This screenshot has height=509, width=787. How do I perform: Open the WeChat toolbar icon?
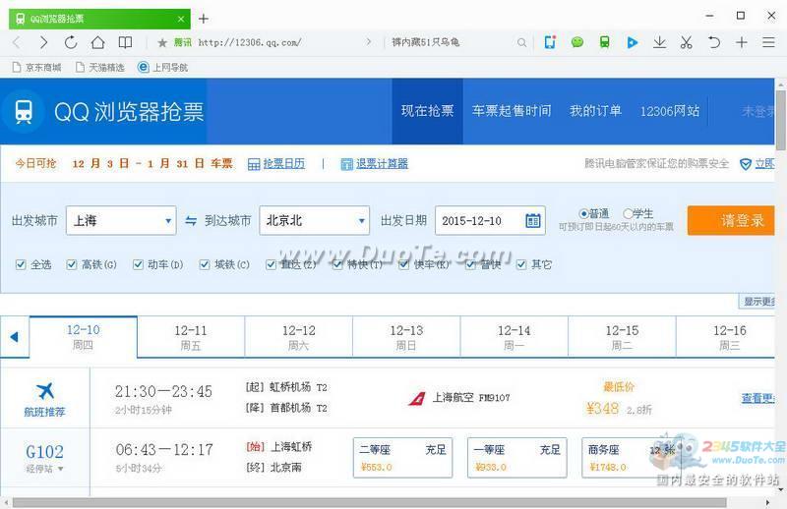[577, 42]
